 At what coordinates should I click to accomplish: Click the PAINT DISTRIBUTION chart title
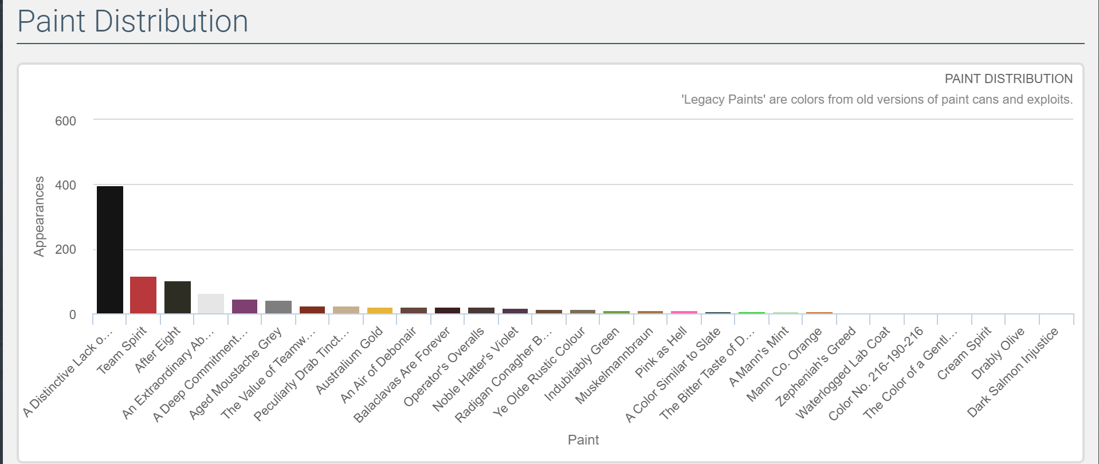click(x=1008, y=79)
